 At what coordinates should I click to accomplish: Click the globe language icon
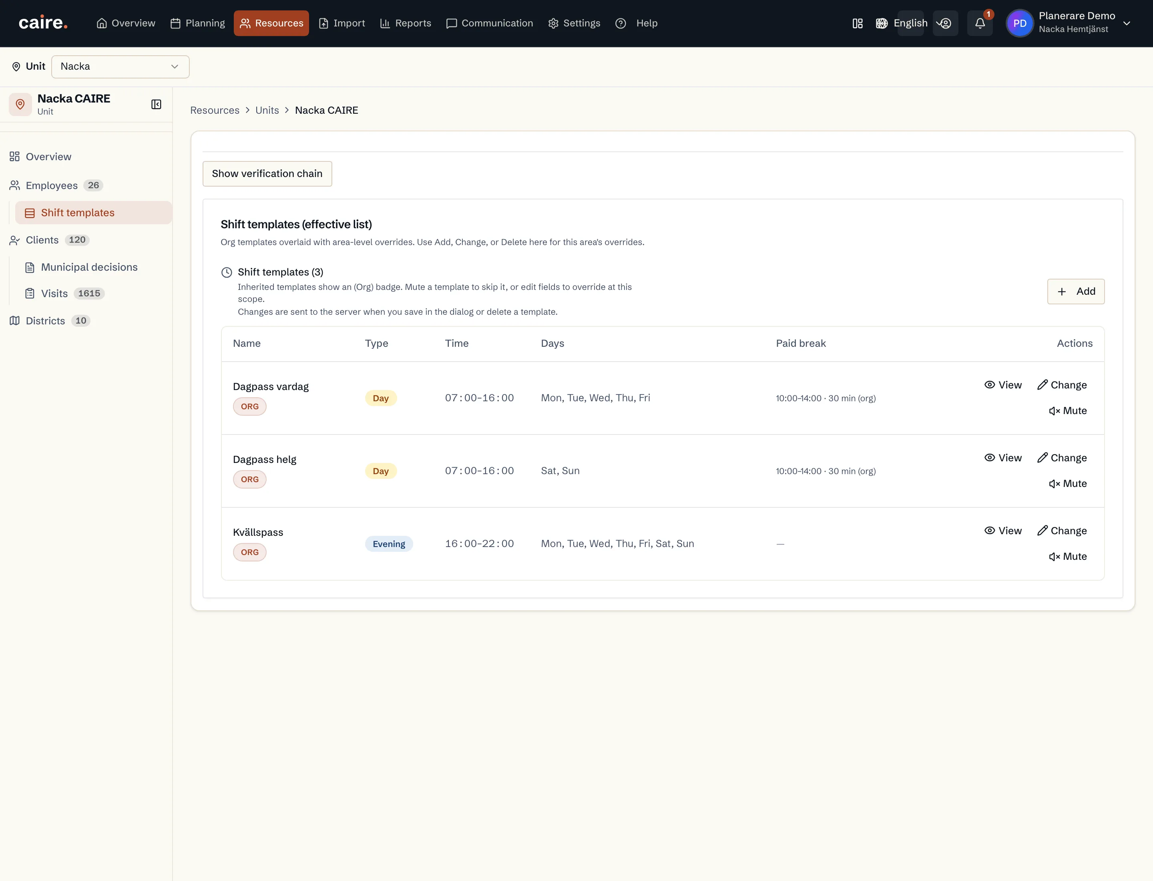pyautogui.click(x=882, y=23)
